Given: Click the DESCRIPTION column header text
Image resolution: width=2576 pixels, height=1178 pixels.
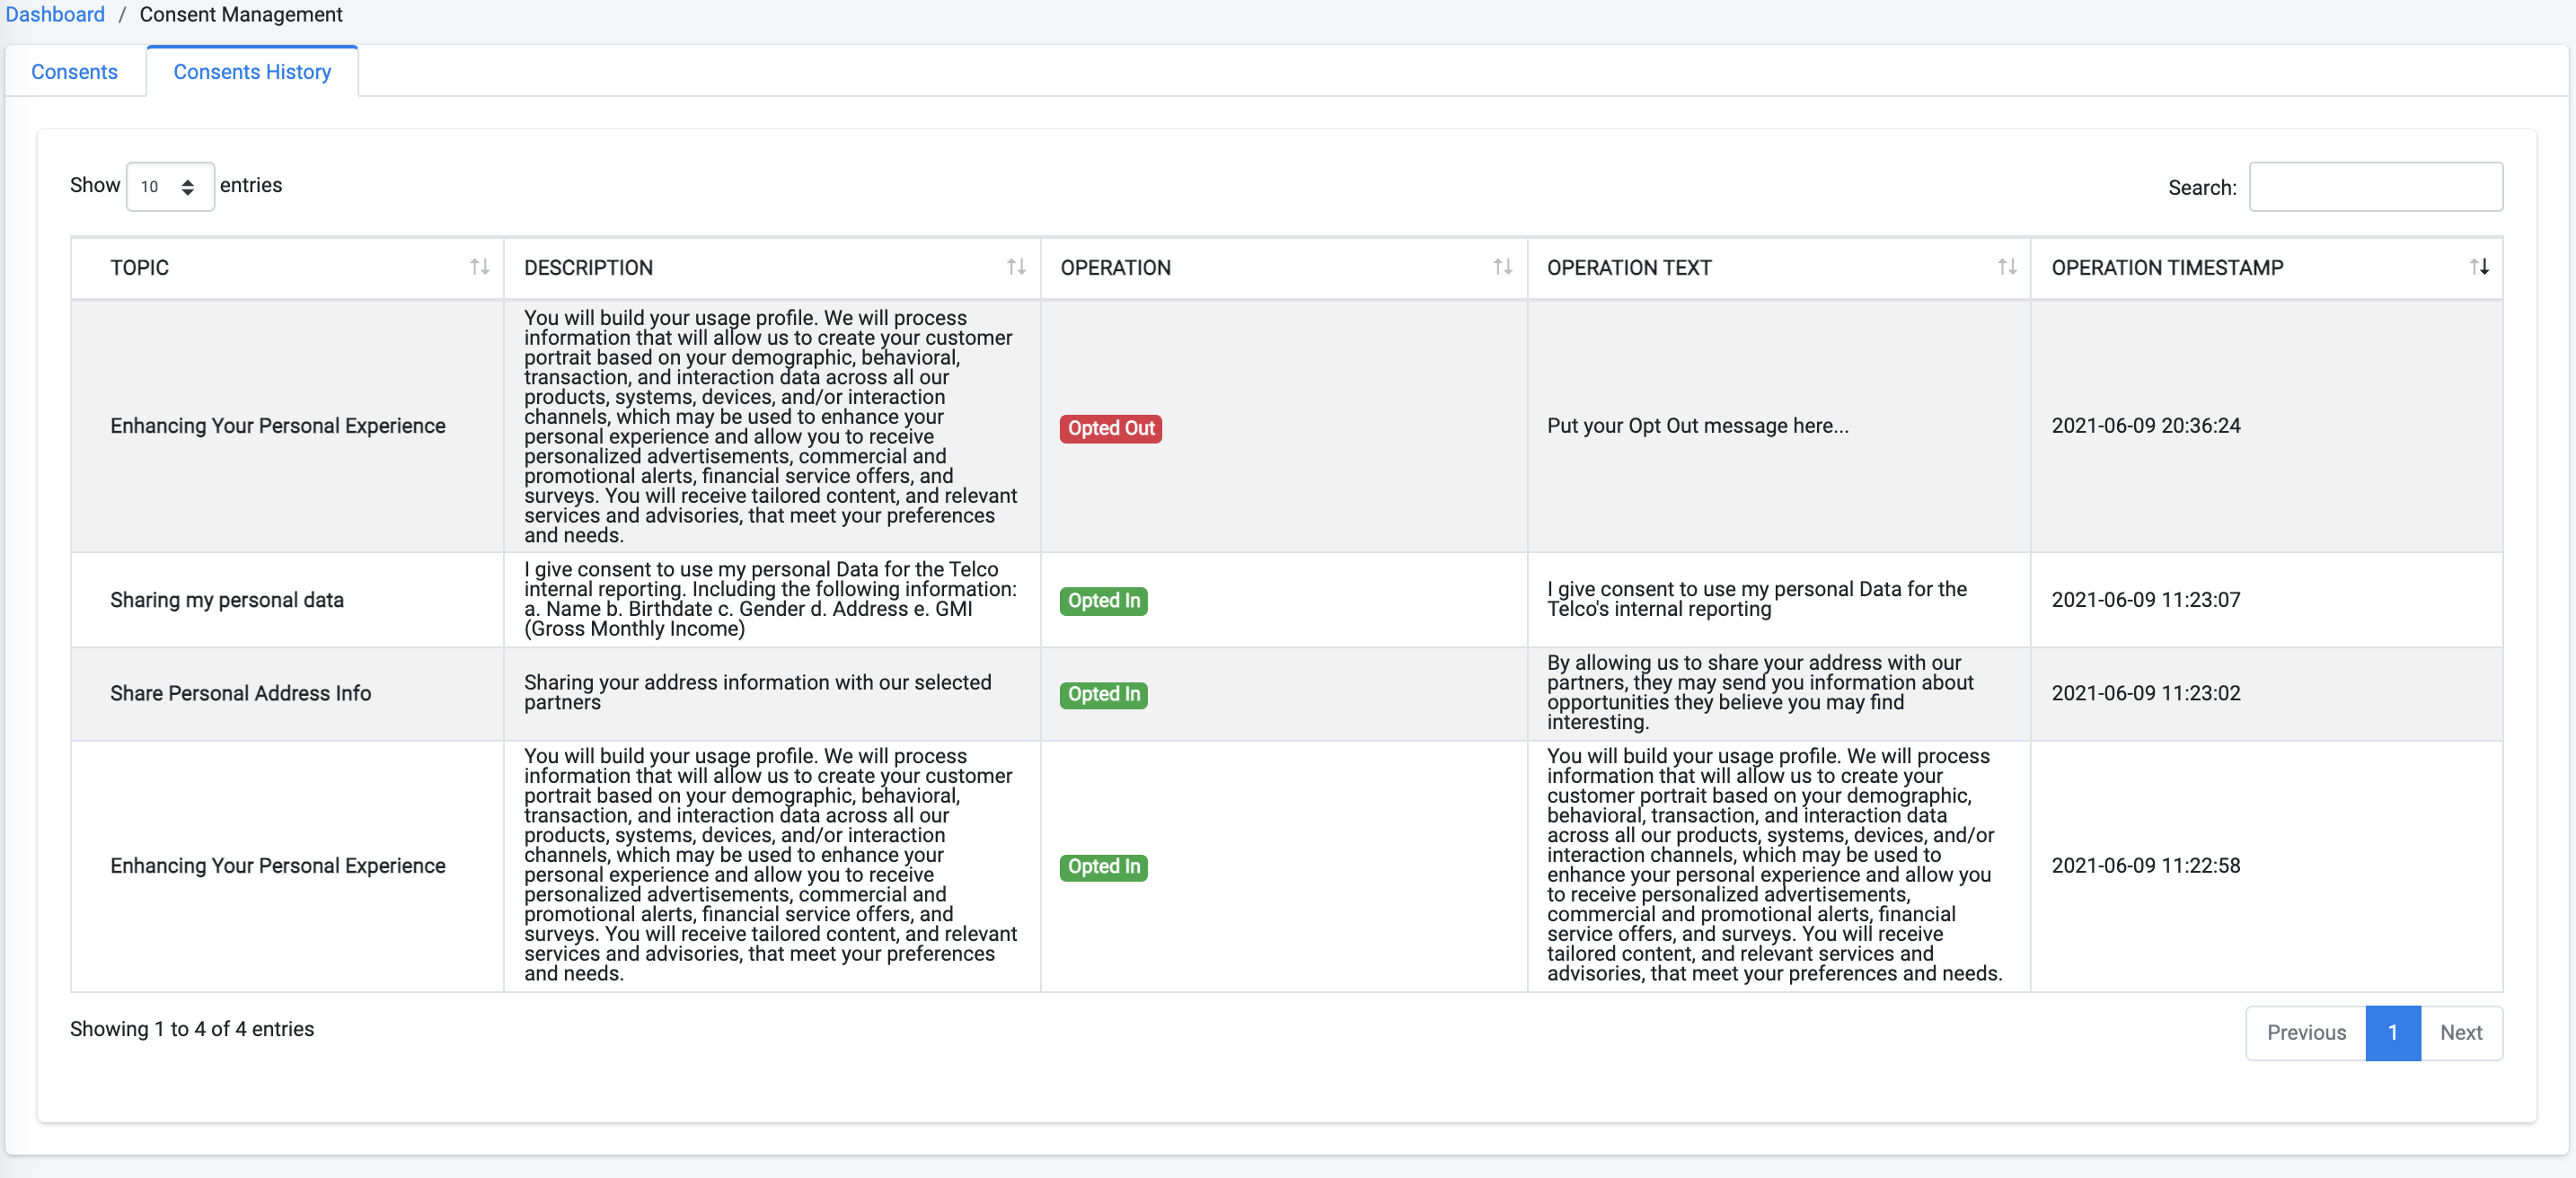Looking at the screenshot, I should (588, 267).
